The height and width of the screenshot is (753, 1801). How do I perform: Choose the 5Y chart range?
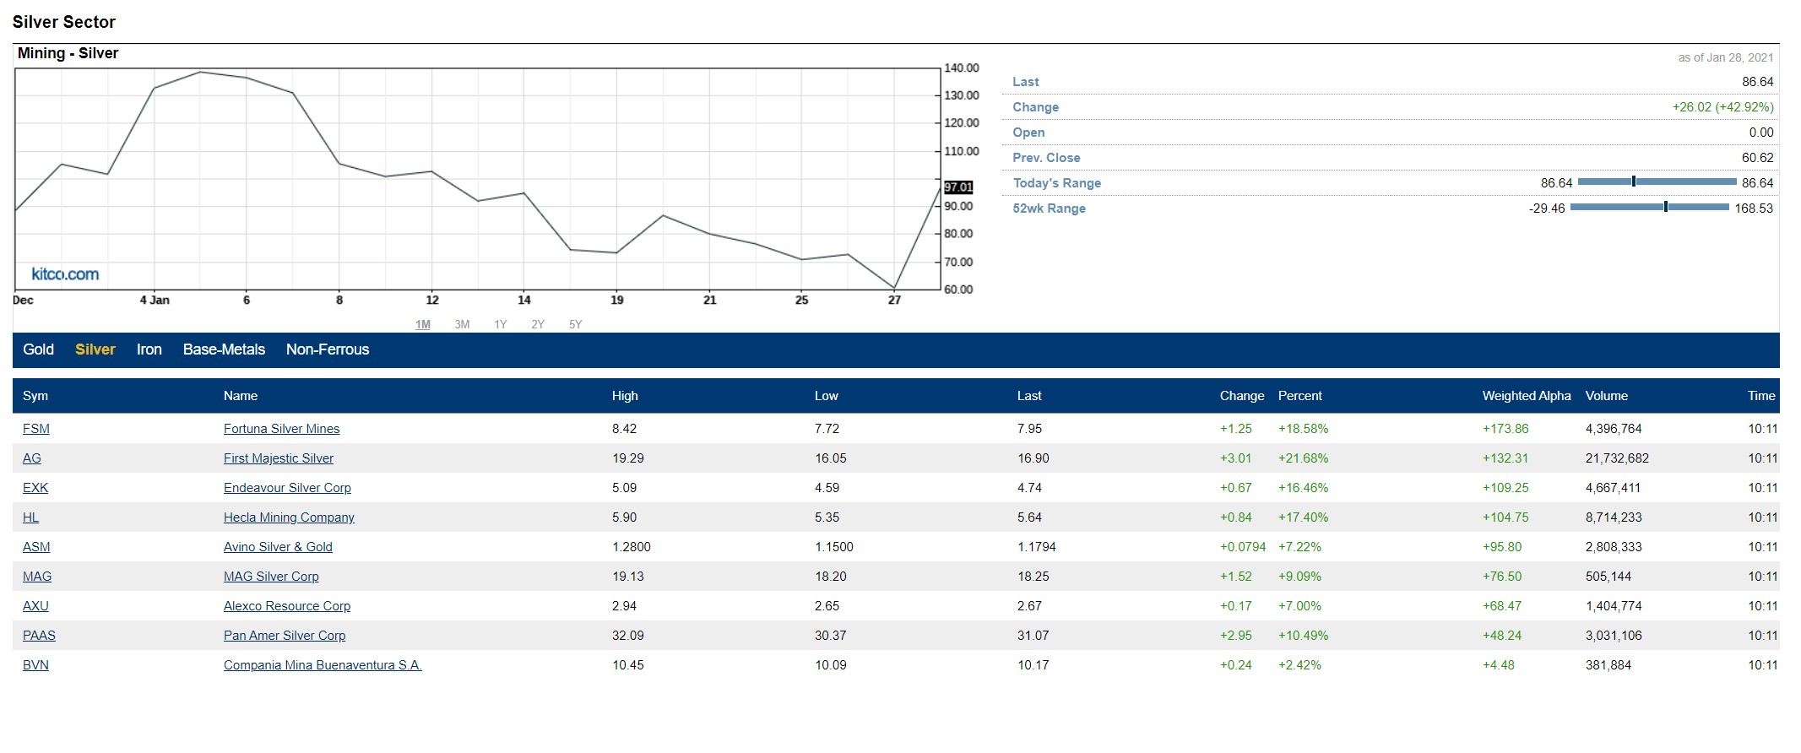[575, 324]
